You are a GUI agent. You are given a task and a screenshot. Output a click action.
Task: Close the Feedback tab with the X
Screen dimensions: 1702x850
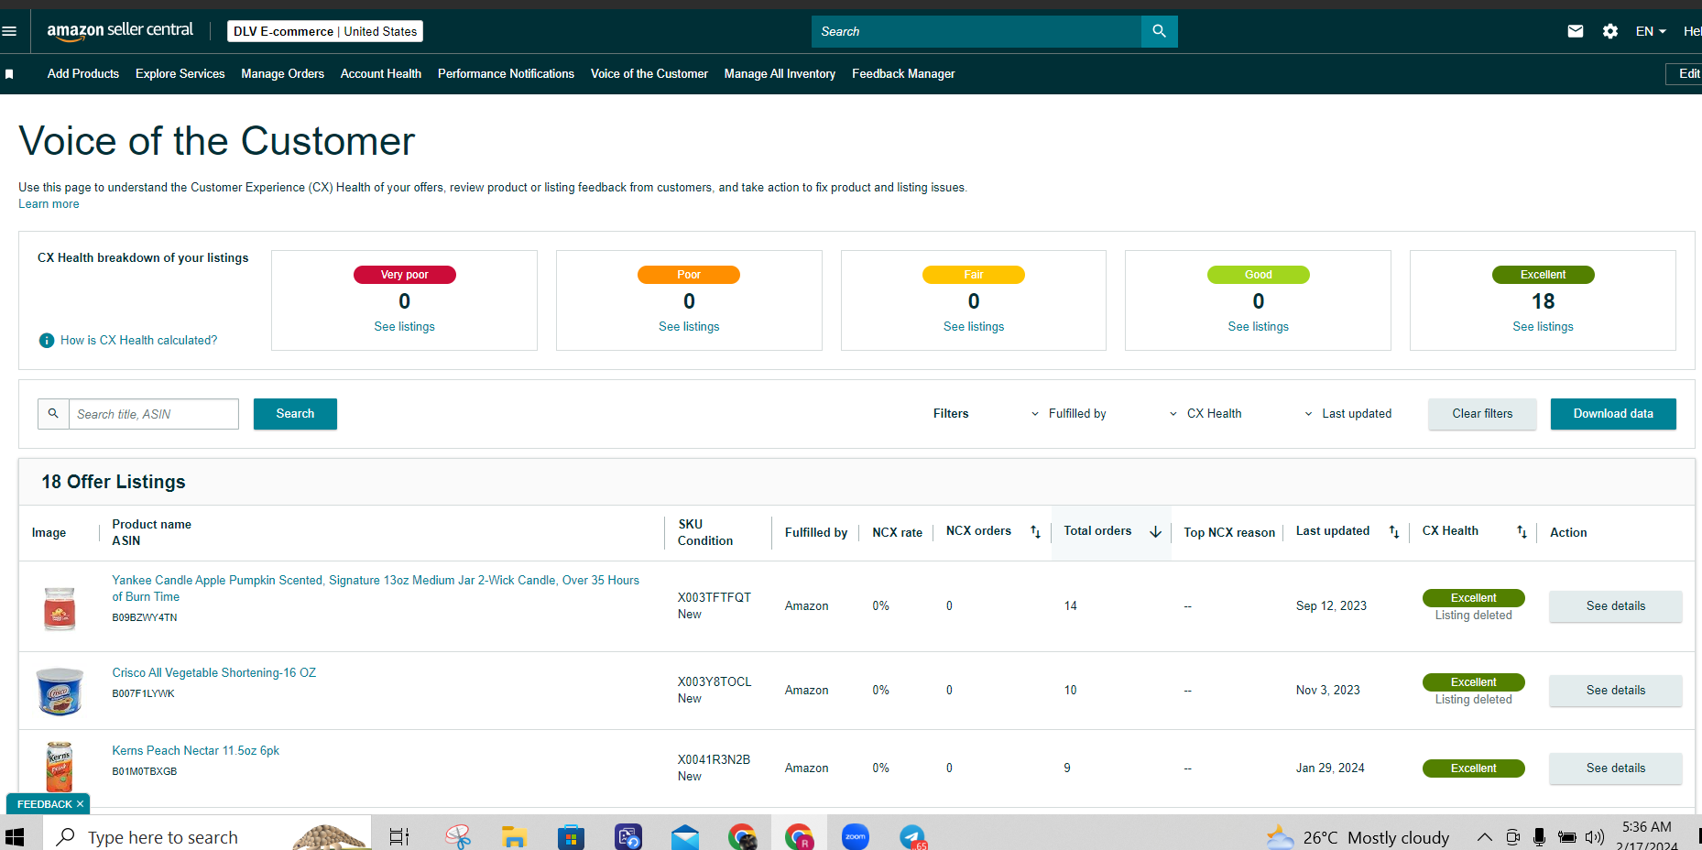(80, 804)
